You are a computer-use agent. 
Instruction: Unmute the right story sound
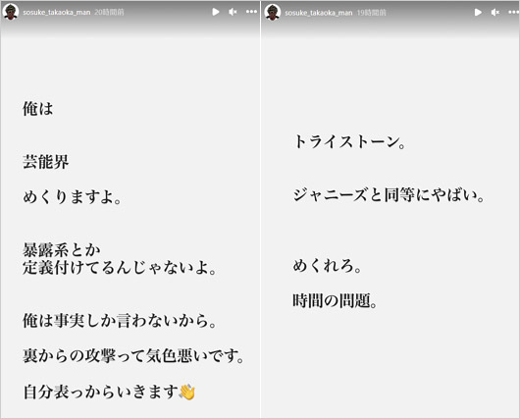click(495, 13)
